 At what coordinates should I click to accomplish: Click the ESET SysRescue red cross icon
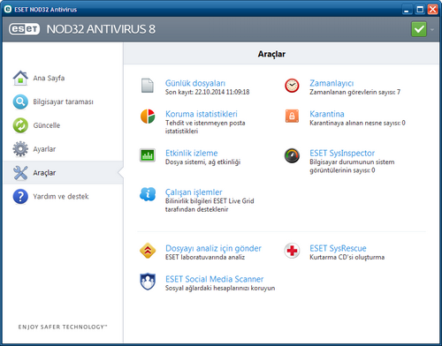292,251
